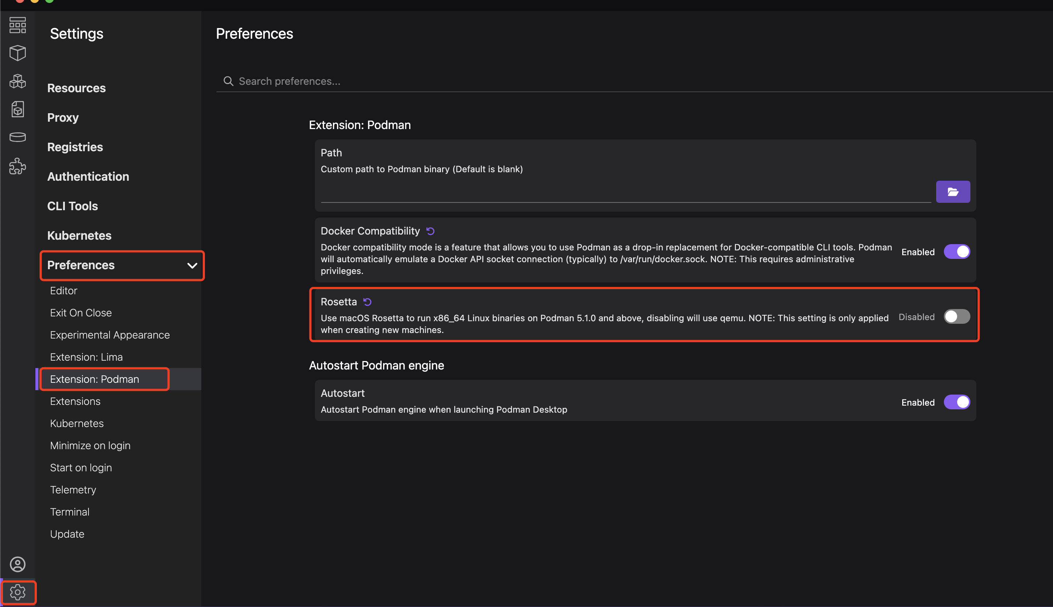Image resolution: width=1053 pixels, height=607 pixels.
Task: Open the Resources settings page
Action: (x=76, y=88)
